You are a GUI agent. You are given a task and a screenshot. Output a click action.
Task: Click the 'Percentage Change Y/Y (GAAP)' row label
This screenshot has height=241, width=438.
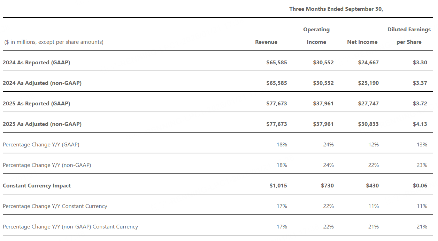point(41,145)
